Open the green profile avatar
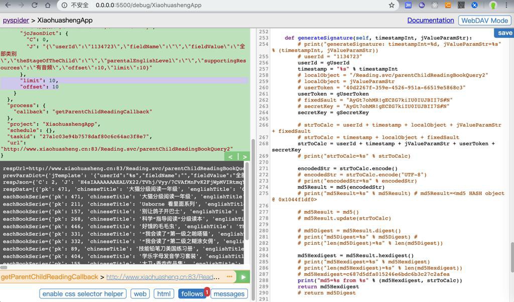 coord(493,5)
